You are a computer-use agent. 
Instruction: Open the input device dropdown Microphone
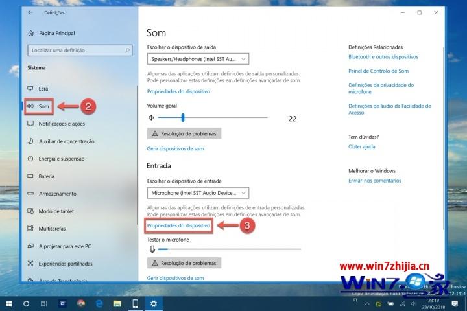click(x=198, y=193)
